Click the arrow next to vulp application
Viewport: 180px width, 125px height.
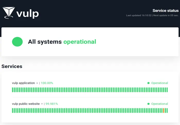pyautogui.click(x=37, y=83)
